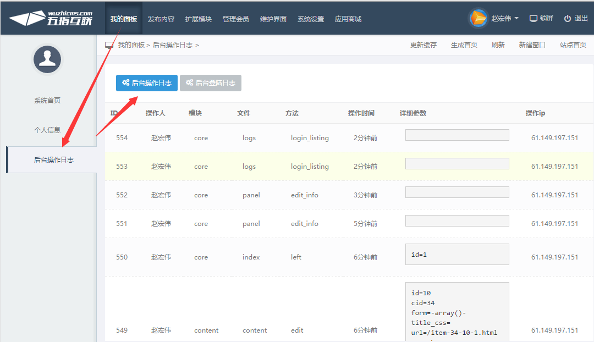Click 'logs' file cell in row 553

tap(249, 167)
